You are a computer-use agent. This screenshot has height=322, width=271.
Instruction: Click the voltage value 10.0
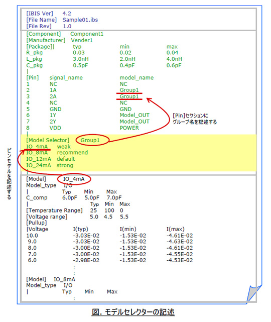click(32, 236)
